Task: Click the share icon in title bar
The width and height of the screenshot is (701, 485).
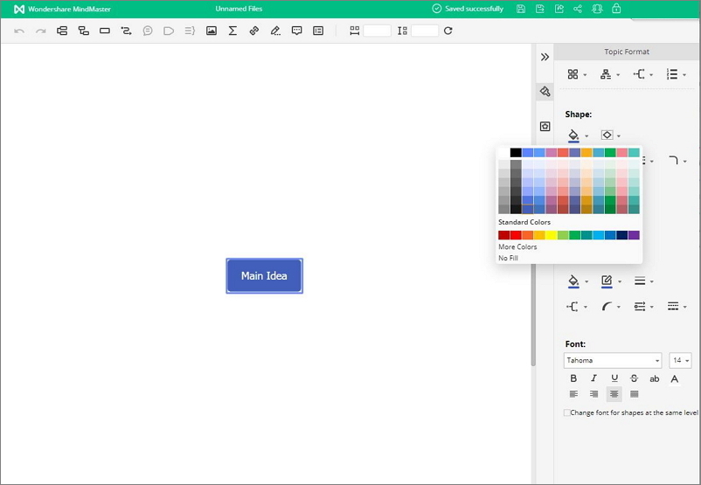Action: pos(578,9)
